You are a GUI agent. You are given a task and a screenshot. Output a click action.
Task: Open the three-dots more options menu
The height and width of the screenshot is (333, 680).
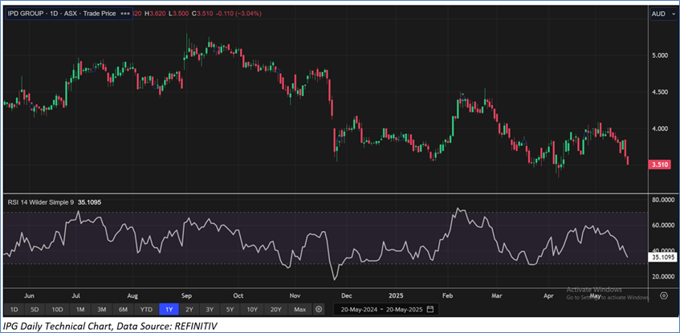pos(124,14)
